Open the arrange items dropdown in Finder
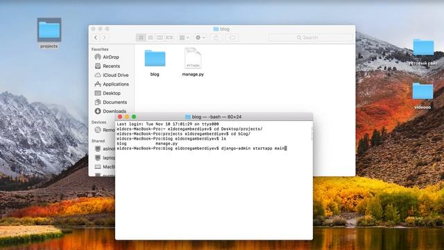The image size is (444, 250). (184, 37)
